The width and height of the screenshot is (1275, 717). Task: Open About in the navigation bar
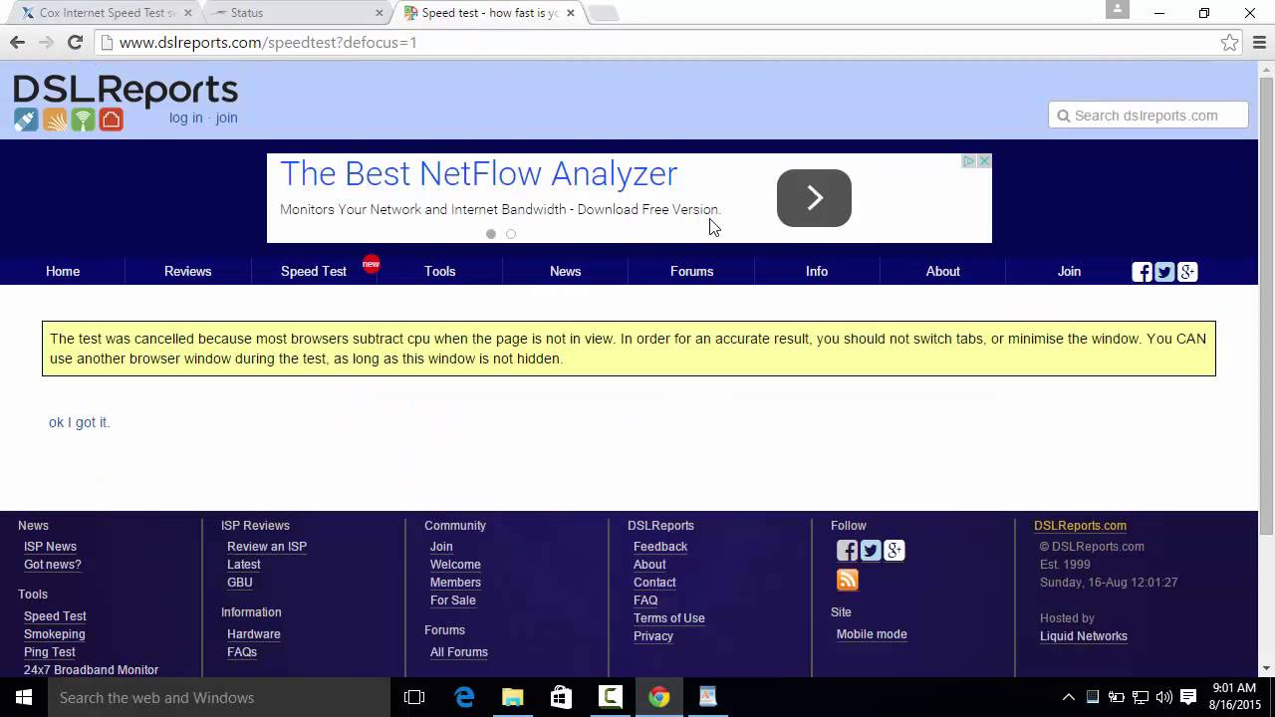[942, 271]
